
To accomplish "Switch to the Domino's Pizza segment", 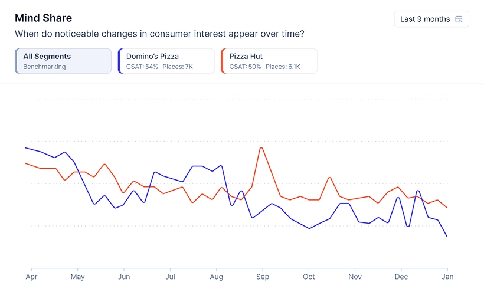I will 166,61.
